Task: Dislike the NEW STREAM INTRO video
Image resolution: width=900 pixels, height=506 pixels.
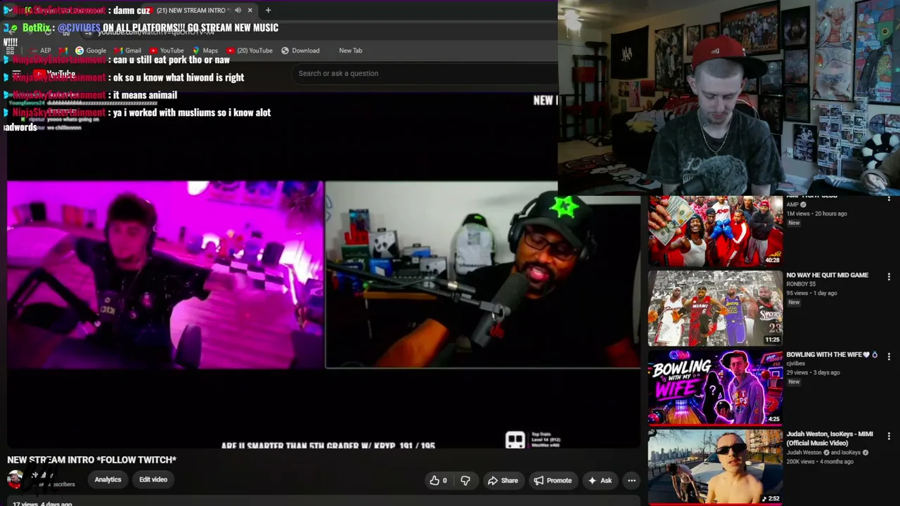Action: click(x=465, y=481)
